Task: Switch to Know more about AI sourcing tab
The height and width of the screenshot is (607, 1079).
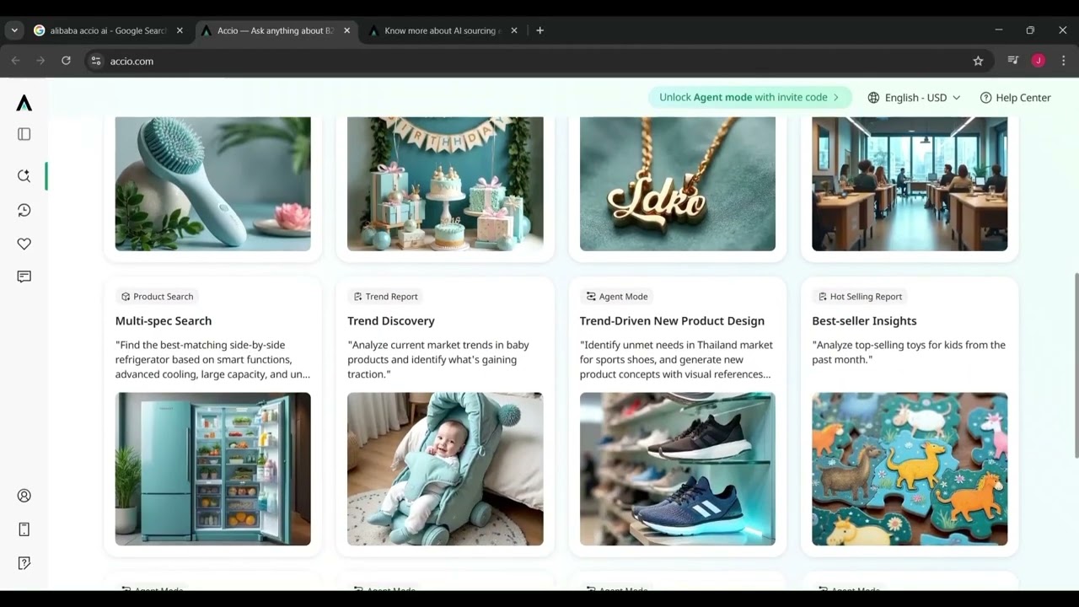Action: click(442, 30)
